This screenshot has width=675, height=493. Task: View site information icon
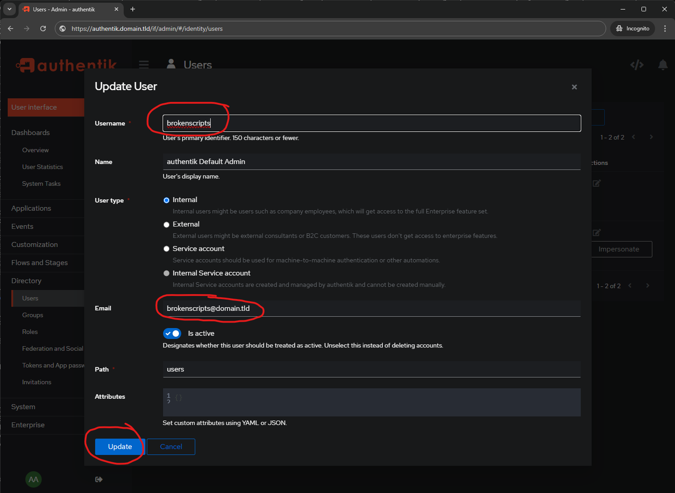(x=63, y=29)
